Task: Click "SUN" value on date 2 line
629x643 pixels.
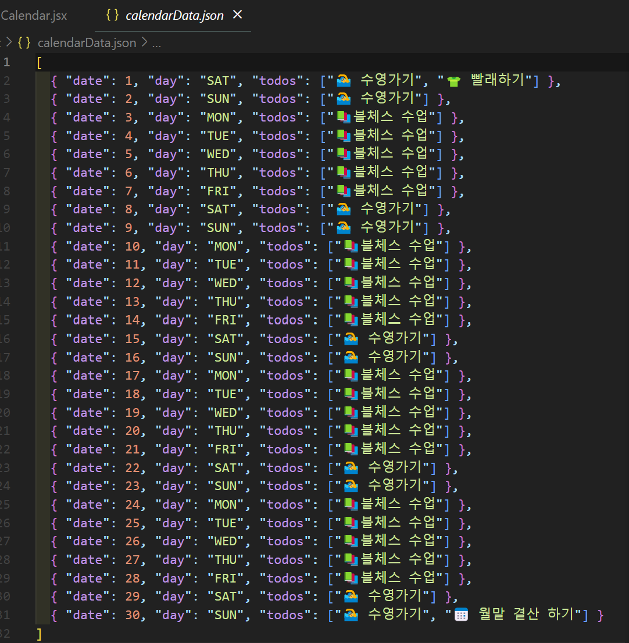Action: click(x=218, y=99)
